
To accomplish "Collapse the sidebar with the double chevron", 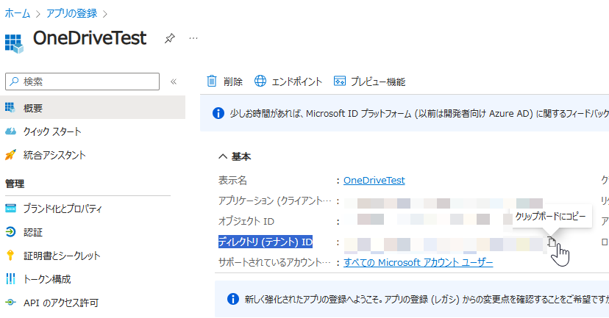I will point(174,82).
